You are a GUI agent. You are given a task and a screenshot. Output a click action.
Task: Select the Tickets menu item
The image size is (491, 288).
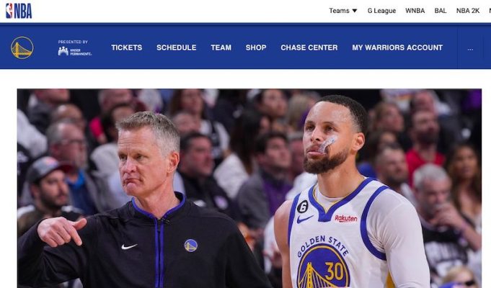click(126, 48)
